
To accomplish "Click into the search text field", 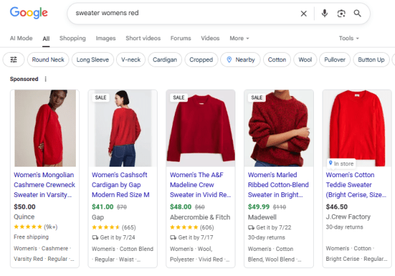I will [184, 13].
